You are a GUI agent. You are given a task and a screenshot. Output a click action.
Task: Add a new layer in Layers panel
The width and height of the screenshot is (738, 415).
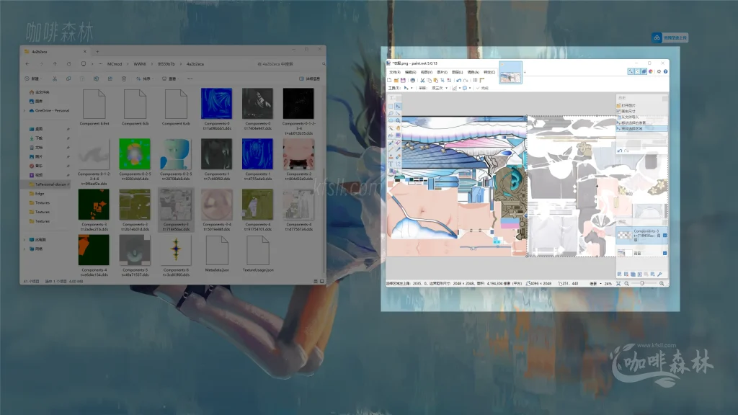619,274
